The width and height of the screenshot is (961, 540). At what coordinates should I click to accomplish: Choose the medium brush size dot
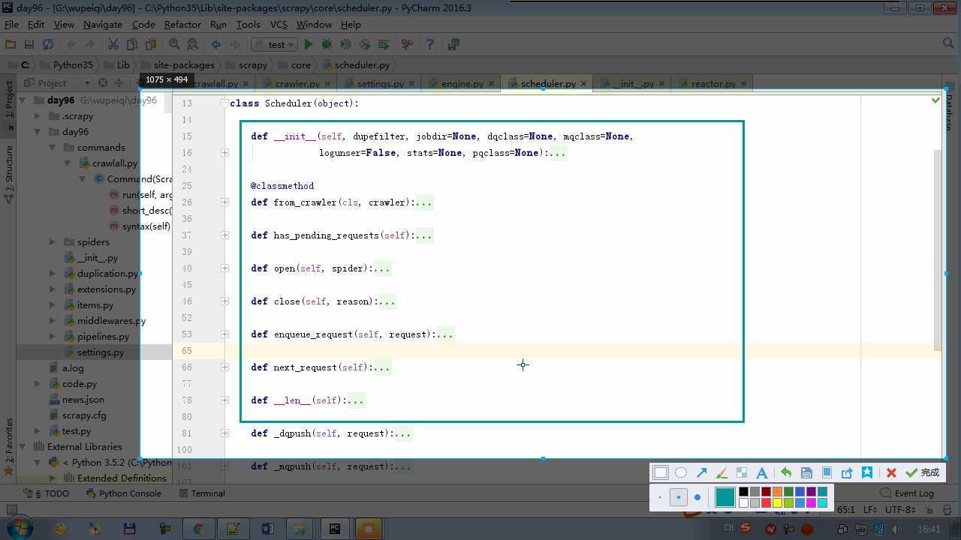click(x=679, y=497)
